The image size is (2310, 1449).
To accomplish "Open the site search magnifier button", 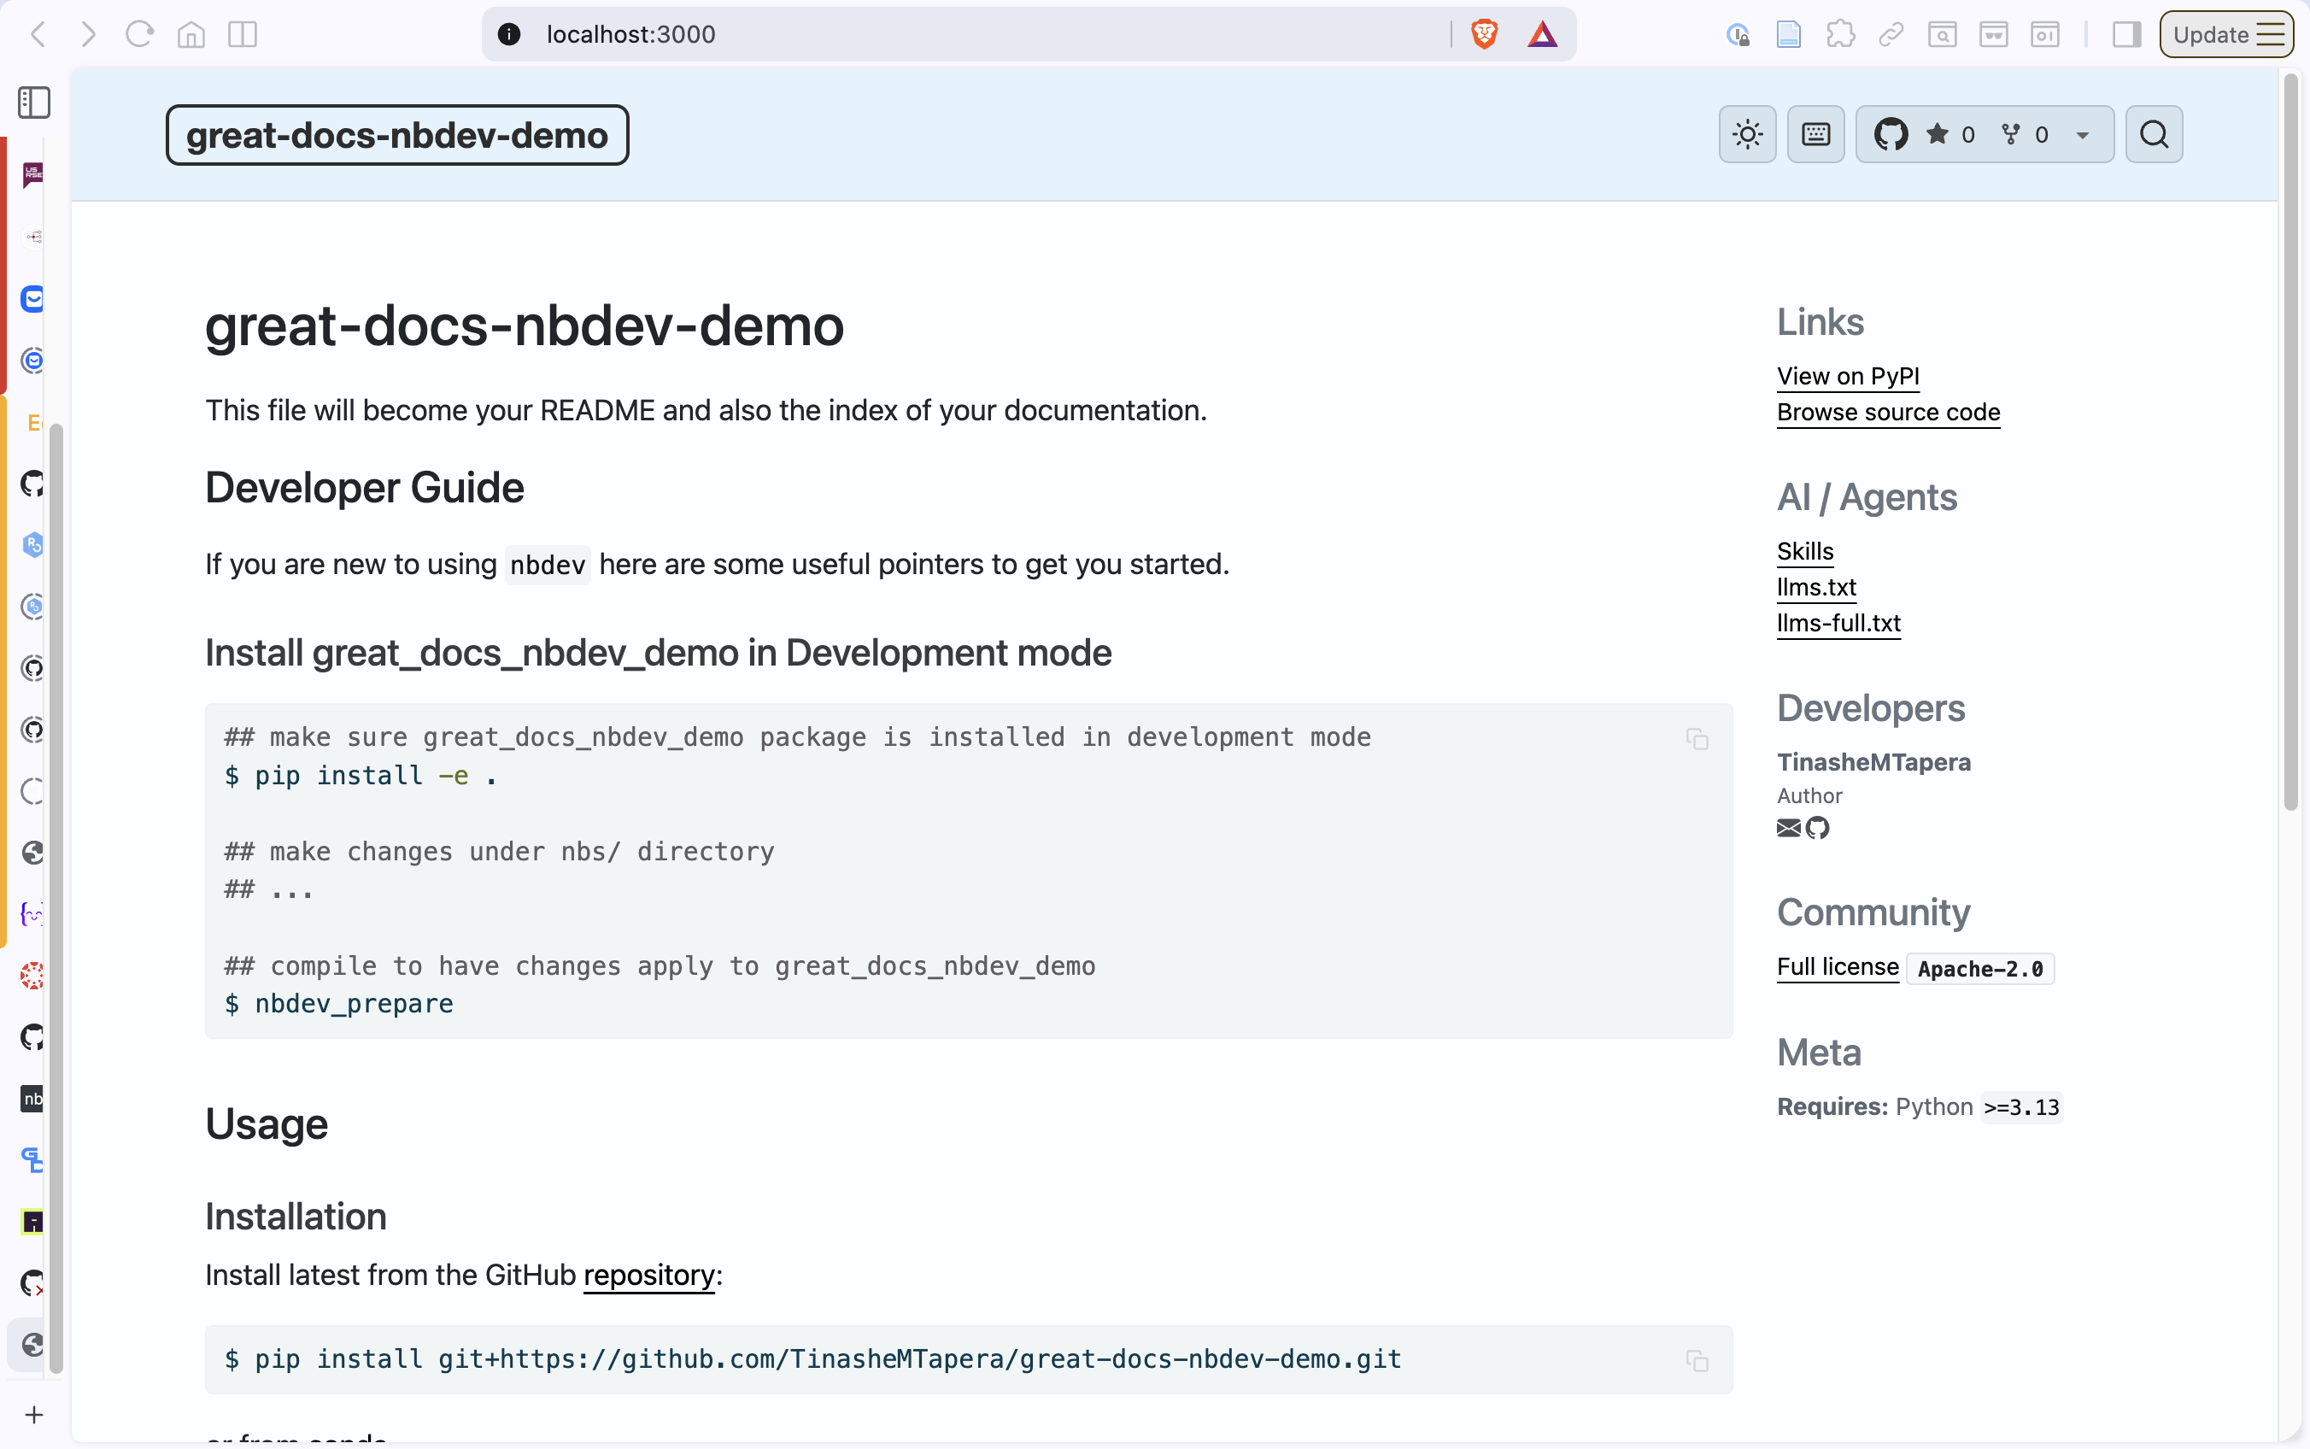I will (x=2153, y=134).
